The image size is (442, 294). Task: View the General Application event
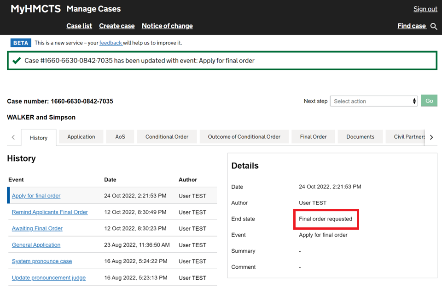(x=36, y=245)
